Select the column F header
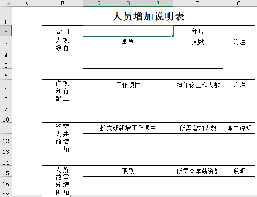Viewport: 257px width, 197px height. (x=198, y=3)
